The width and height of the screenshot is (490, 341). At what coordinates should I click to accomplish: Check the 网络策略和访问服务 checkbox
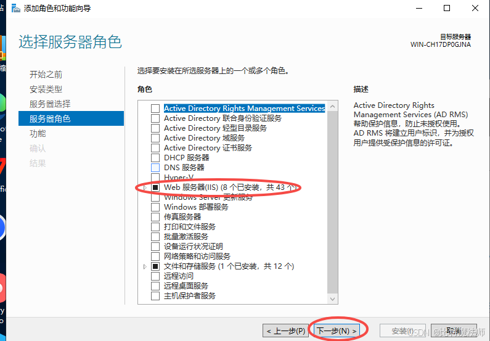(155, 257)
